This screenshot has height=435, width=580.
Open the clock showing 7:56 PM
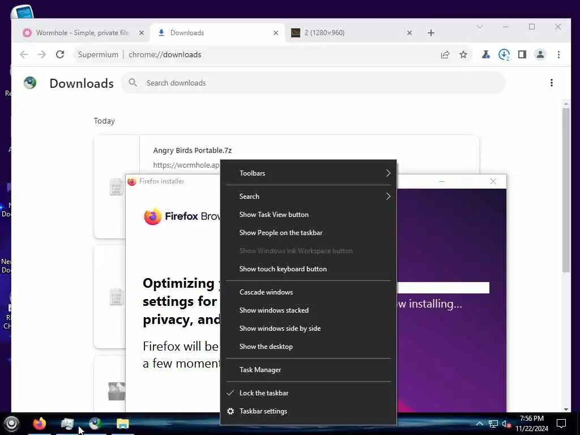(532, 424)
